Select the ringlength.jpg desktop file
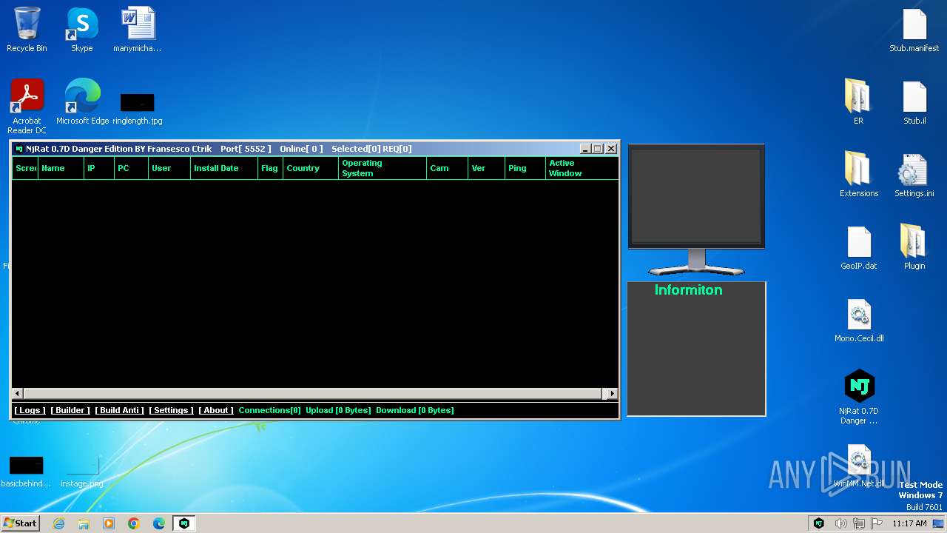Image resolution: width=947 pixels, height=533 pixels. click(x=137, y=108)
